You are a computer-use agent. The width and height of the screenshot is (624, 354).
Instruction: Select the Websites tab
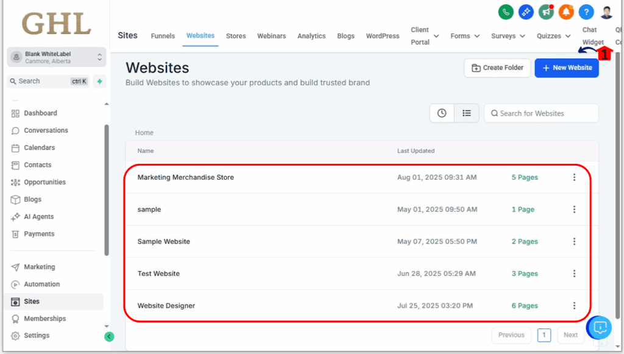click(200, 36)
